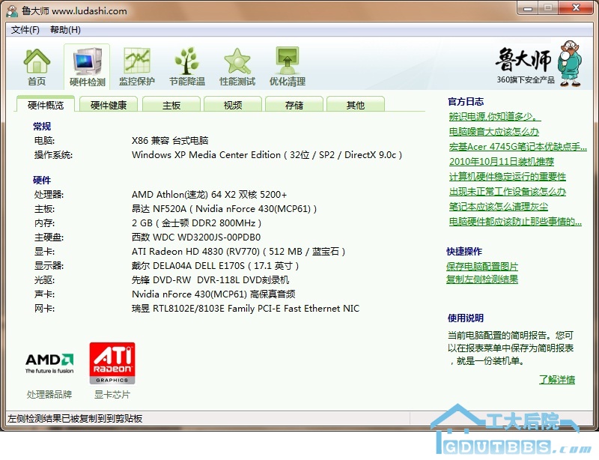Open the 文件(F) menu

tap(25, 30)
